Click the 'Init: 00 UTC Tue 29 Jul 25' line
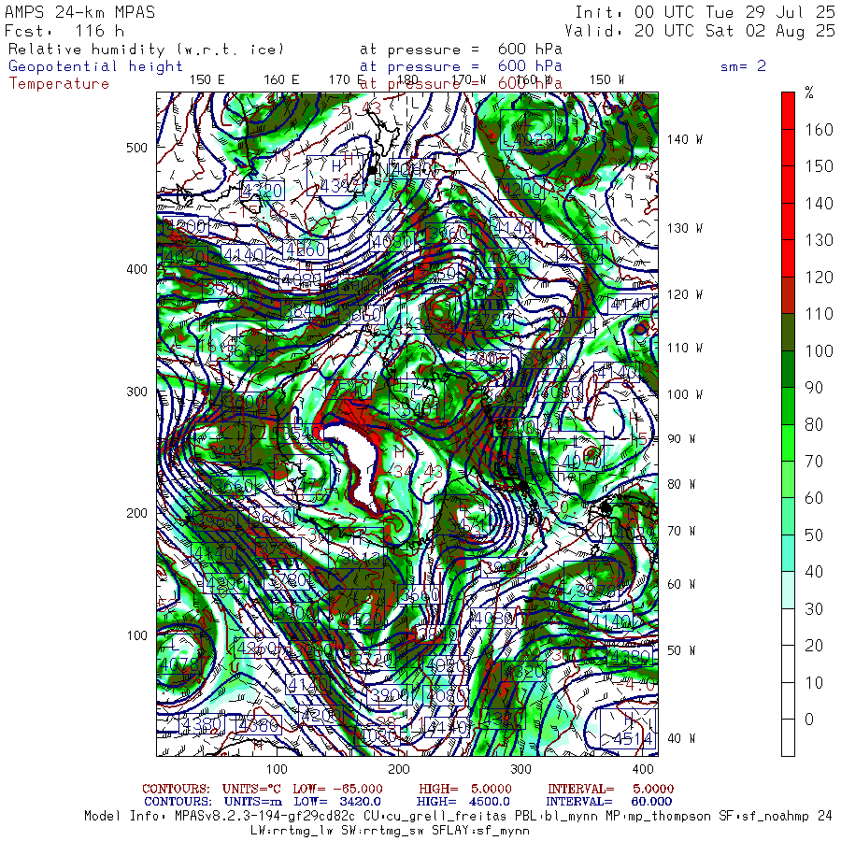Image resolution: width=841 pixels, height=841 pixels. point(706,12)
